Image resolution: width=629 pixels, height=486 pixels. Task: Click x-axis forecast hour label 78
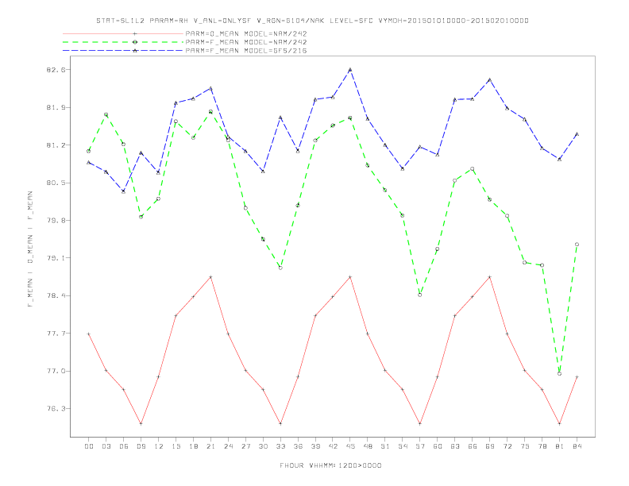[542, 446]
